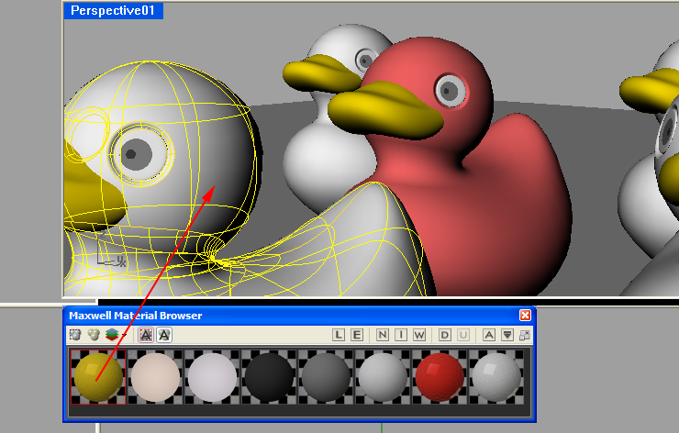This screenshot has width=679, height=433.
Task: Toggle the first 'A' text button
Action: pos(145,335)
